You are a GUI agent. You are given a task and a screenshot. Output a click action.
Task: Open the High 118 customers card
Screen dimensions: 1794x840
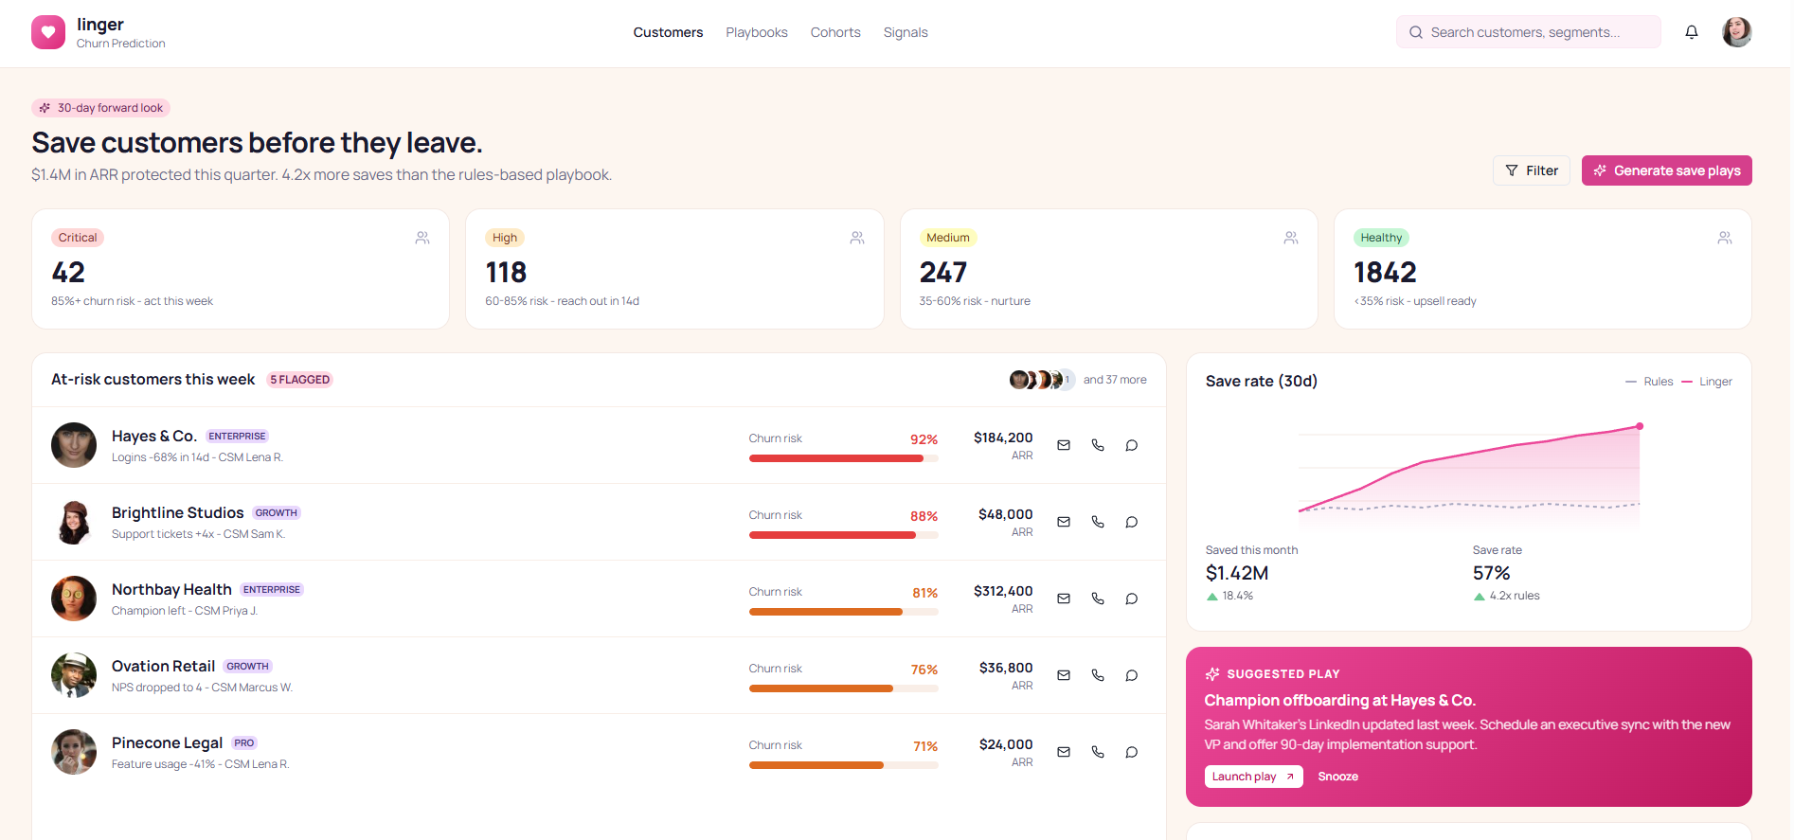click(674, 269)
